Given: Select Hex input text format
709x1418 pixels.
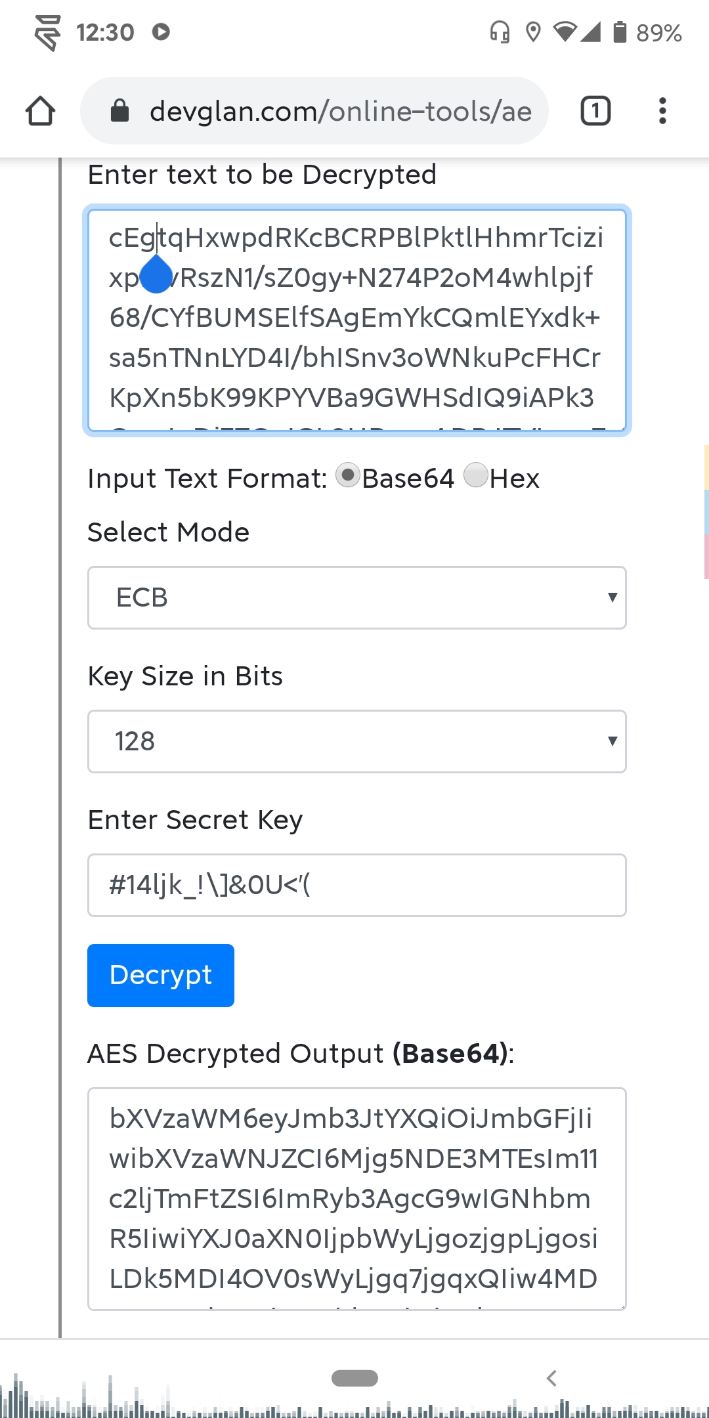Looking at the screenshot, I should coord(476,475).
